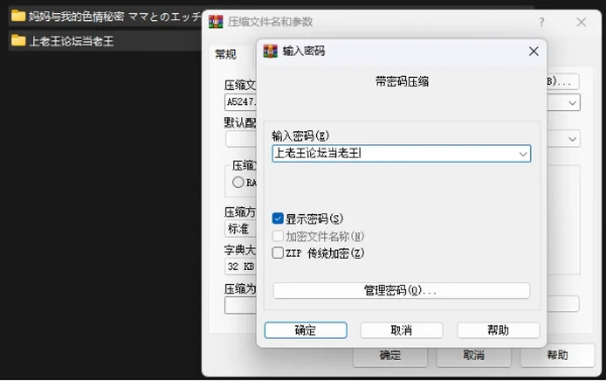Expand the password history dropdown arrow
606x381 pixels.
[x=523, y=154]
